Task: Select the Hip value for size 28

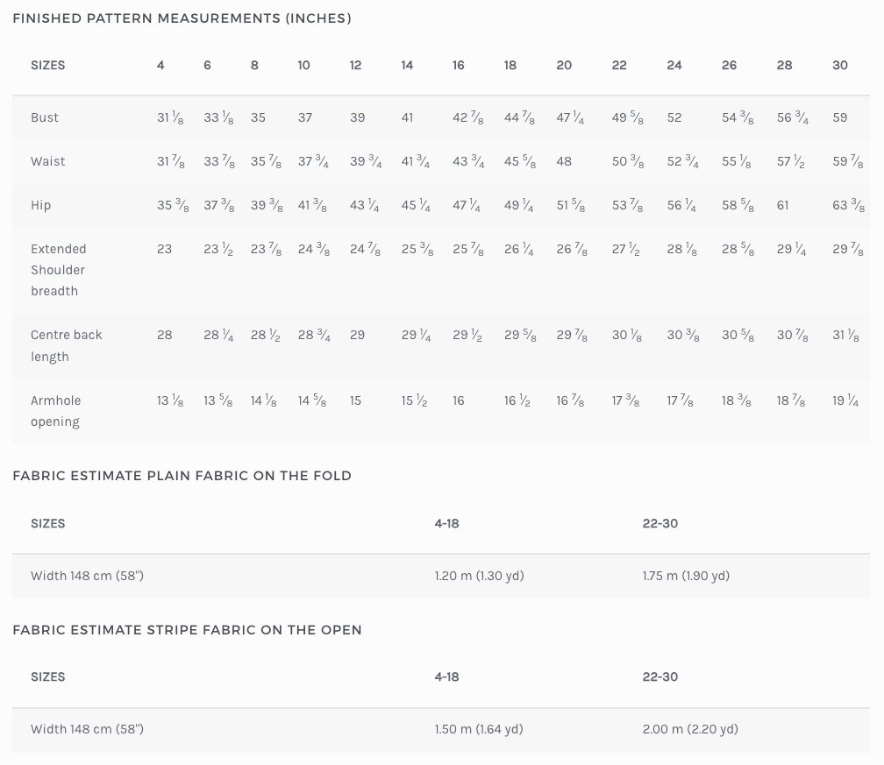Action: point(782,205)
